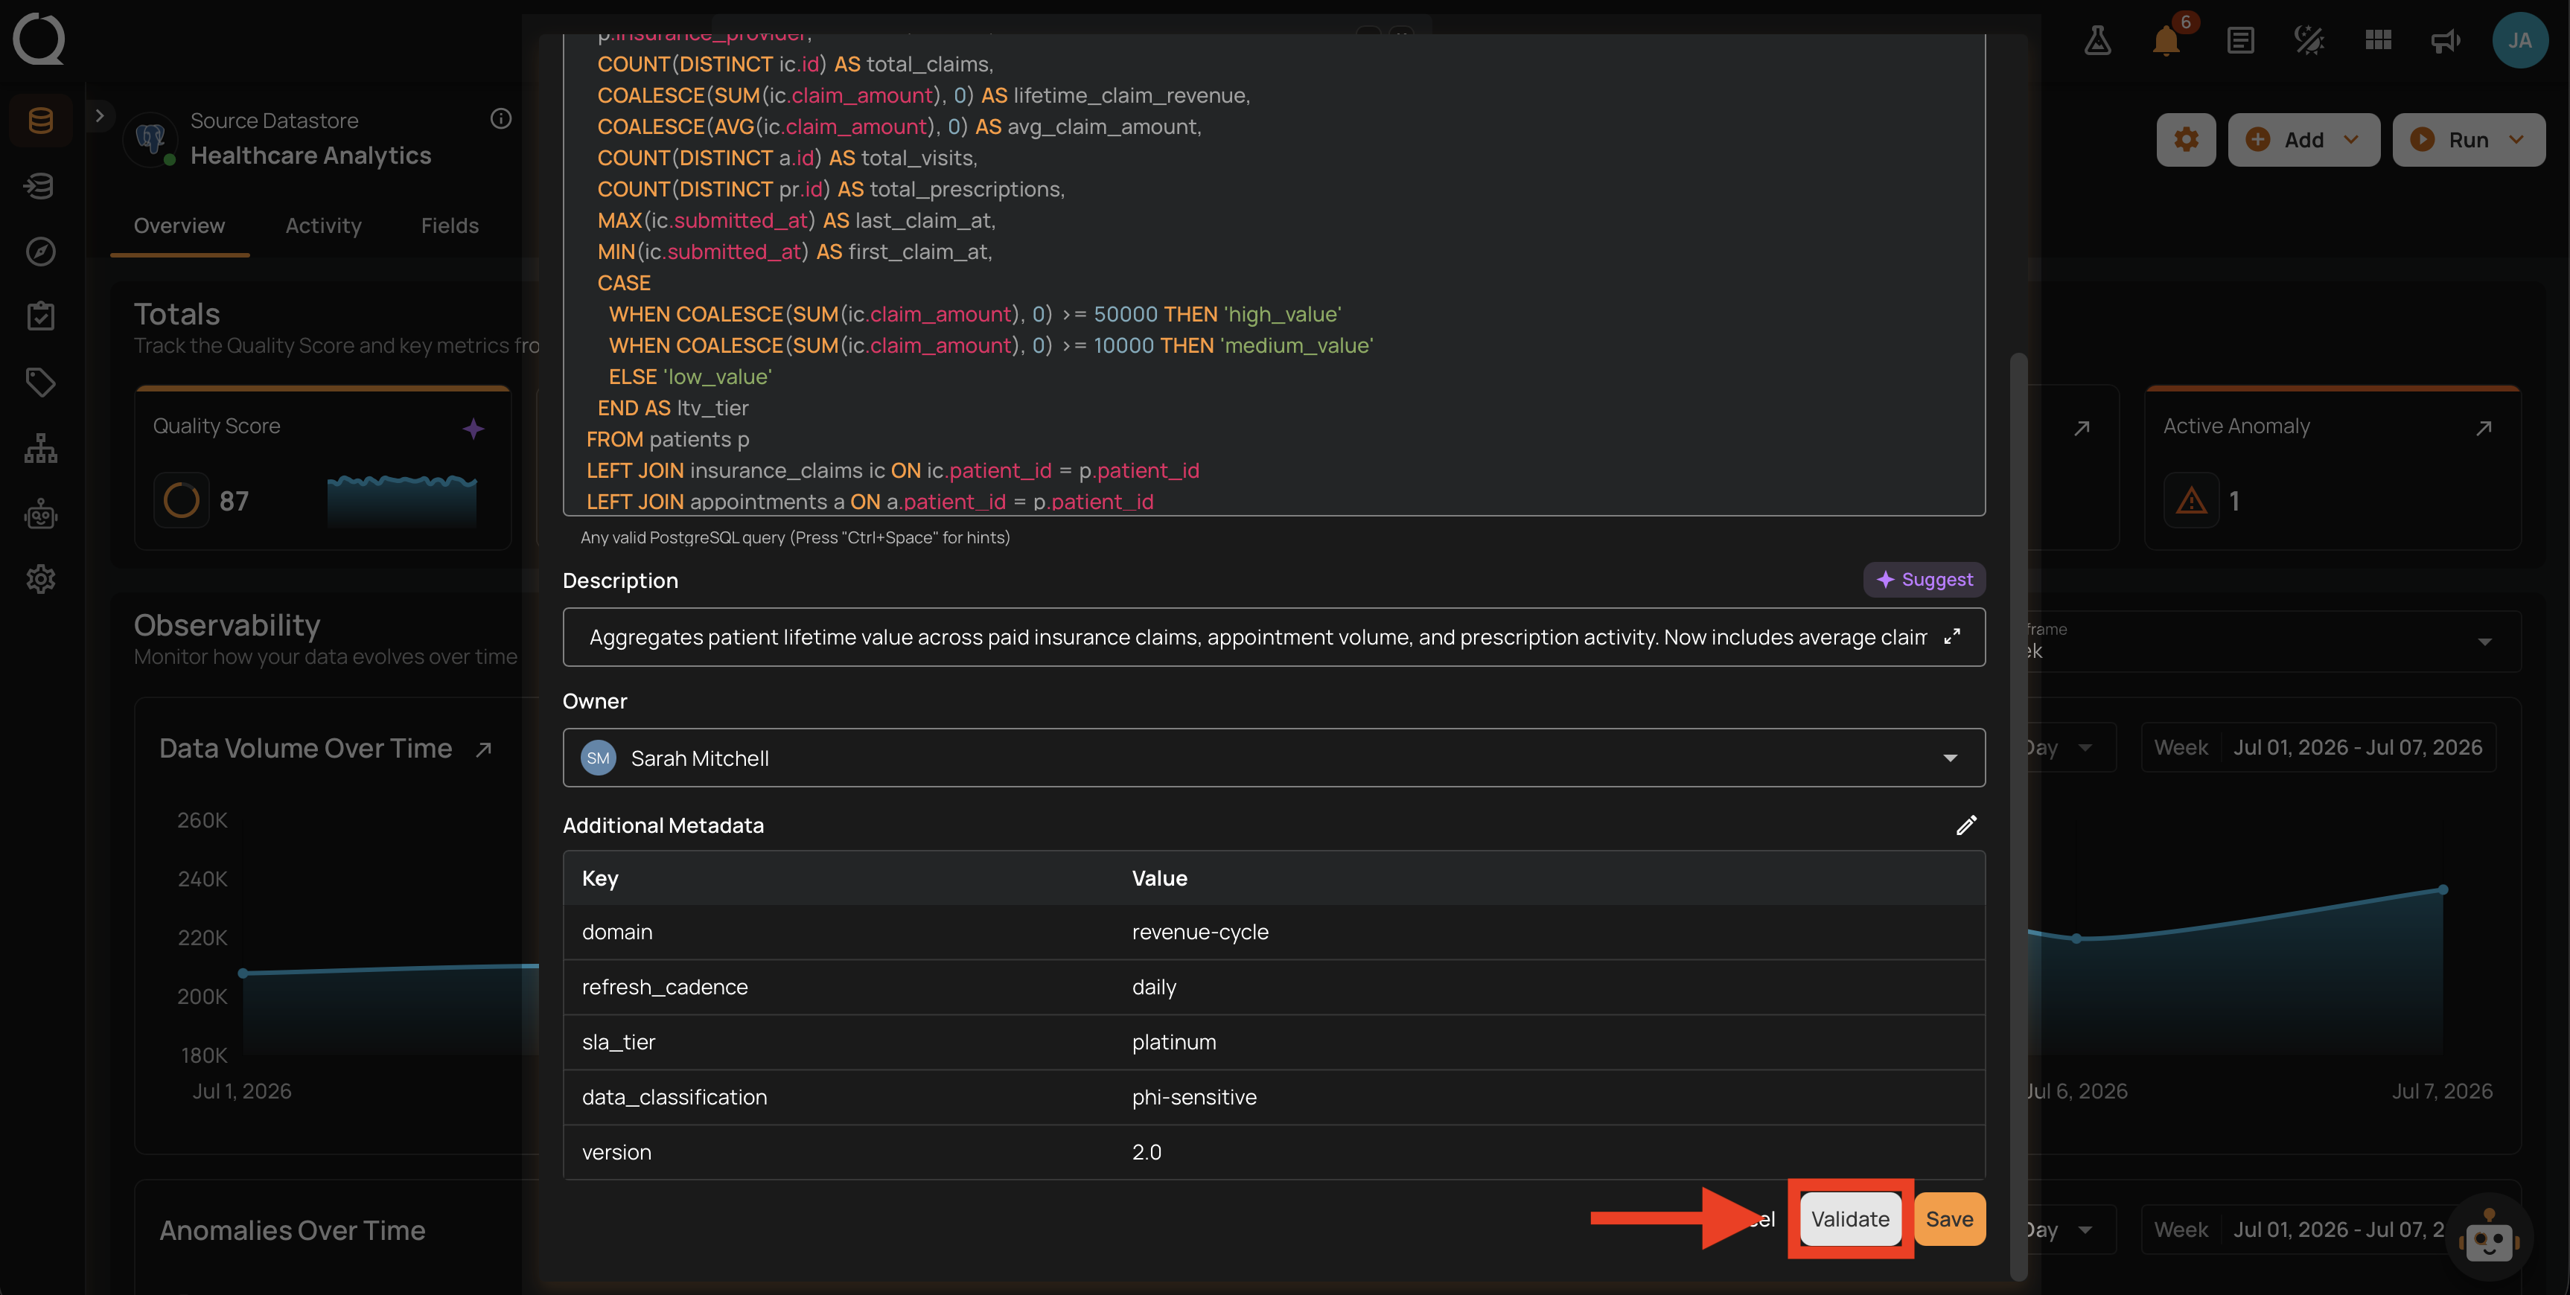This screenshot has width=2570, height=1295.
Task: Open the Checks clipboard icon in sidebar
Action: point(41,316)
